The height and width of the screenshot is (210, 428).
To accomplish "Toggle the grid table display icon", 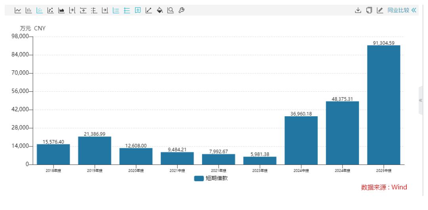I will 138,10.
